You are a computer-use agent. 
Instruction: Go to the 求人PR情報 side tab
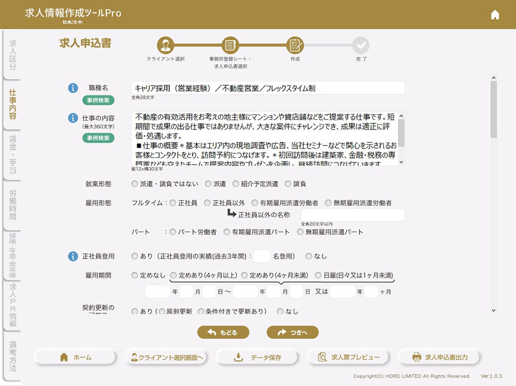pos(12,305)
